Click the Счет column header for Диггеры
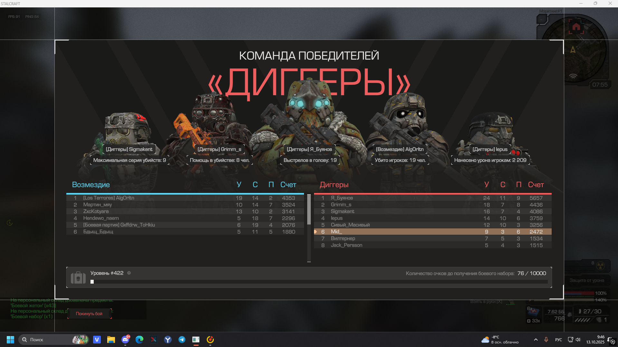The height and width of the screenshot is (347, 618). point(536,185)
